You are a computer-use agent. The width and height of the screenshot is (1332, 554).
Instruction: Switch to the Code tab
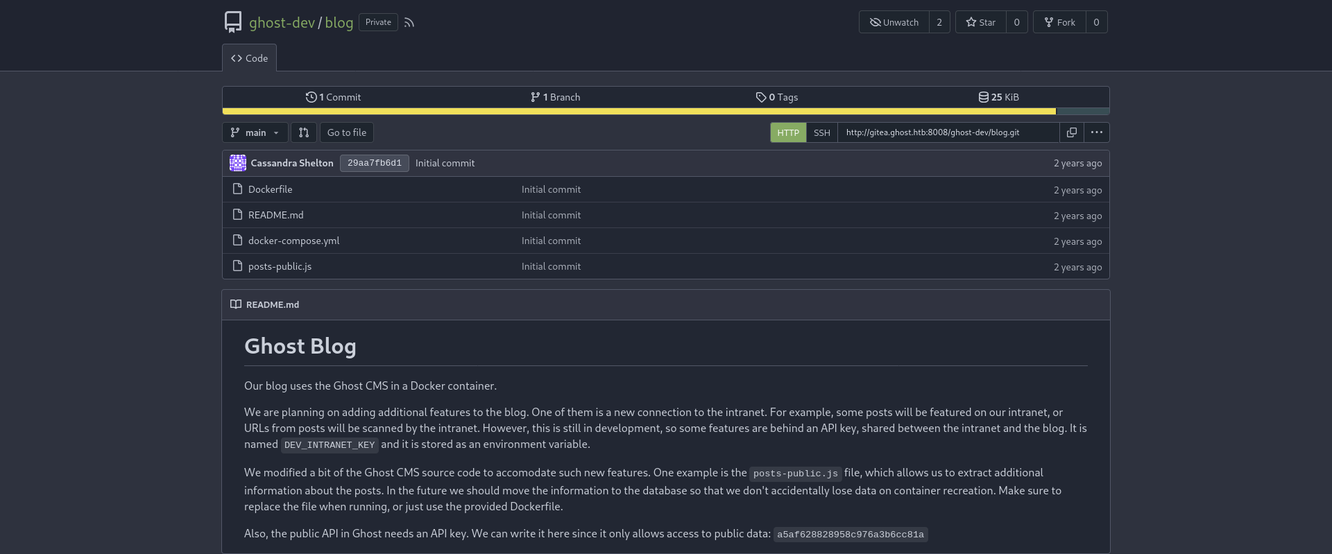tap(249, 58)
